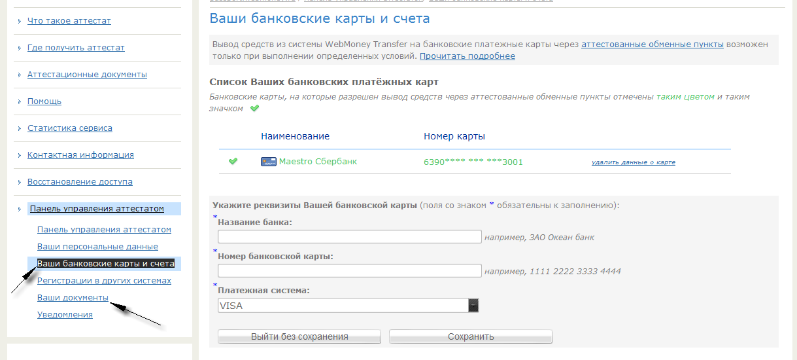Open Аттестационные документы menu item
This screenshot has height=360, width=797.
[87, 75]
